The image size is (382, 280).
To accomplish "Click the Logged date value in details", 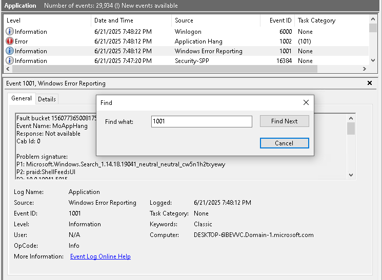I will tap(223, 203).
